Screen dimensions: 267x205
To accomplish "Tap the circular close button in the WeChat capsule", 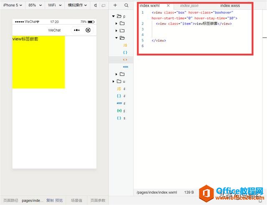I will pos(88,30).
